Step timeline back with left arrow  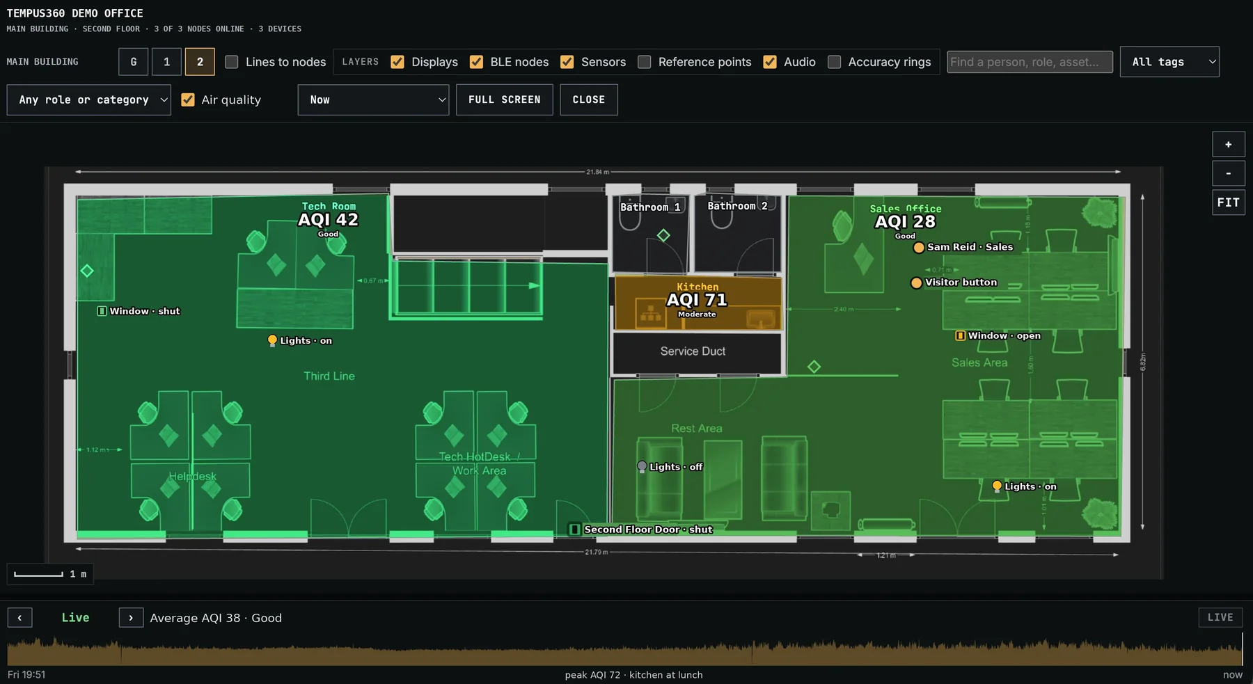[19, 618]
